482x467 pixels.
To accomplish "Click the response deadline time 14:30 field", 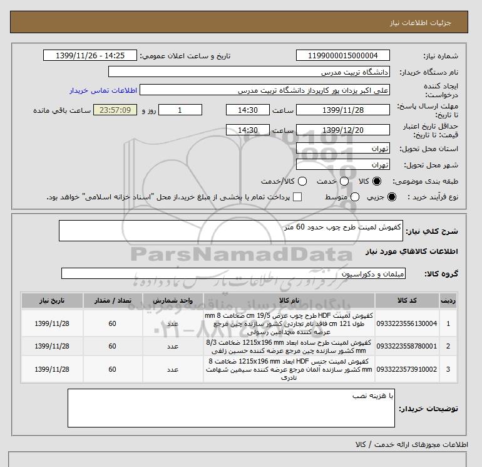I will point(248,110).
